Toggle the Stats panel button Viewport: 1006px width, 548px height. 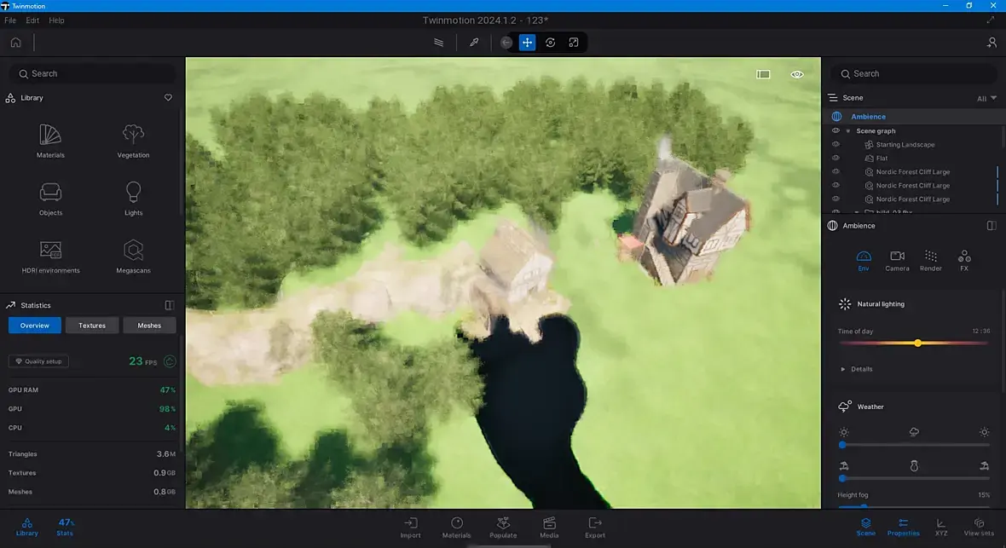point(65,528)
